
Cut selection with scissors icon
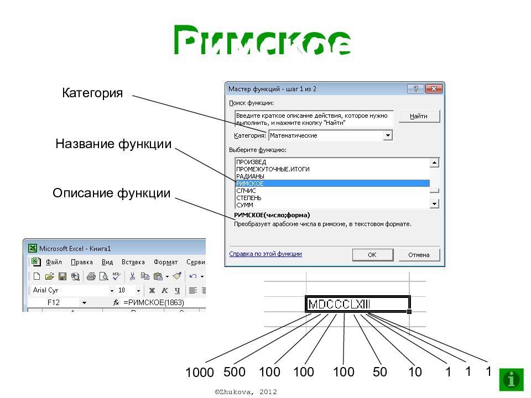point(132,276)
